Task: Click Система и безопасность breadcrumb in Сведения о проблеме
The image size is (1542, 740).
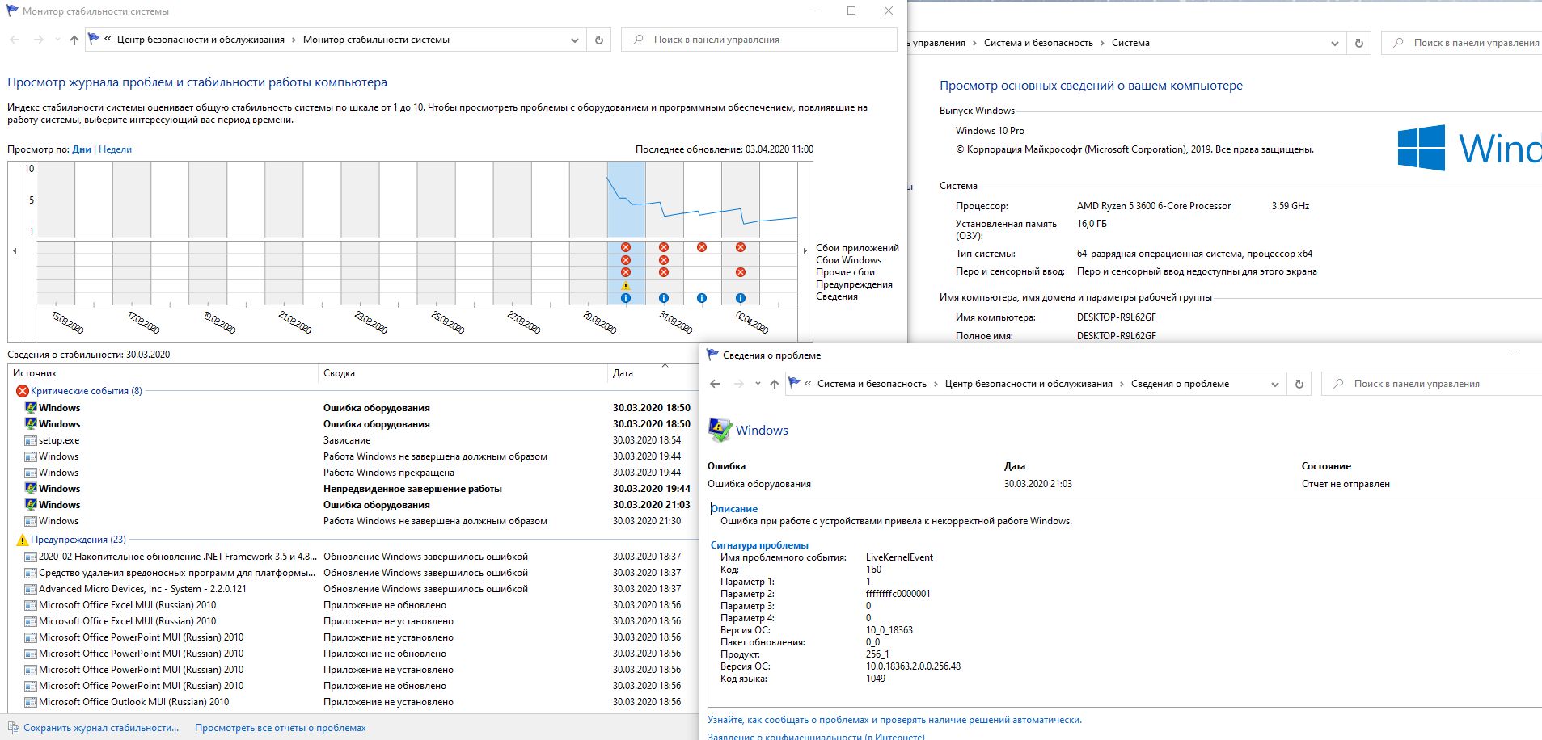Action: pos(872,384)
